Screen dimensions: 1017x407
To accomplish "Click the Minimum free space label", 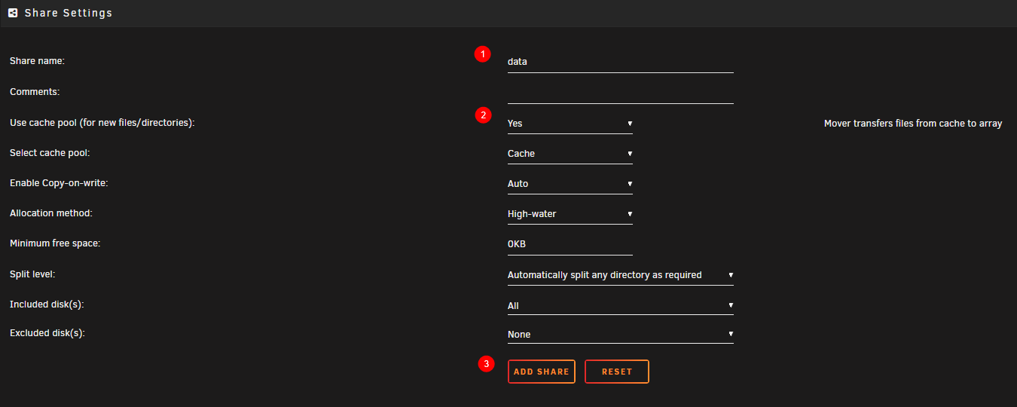I will tap(55, 243).
